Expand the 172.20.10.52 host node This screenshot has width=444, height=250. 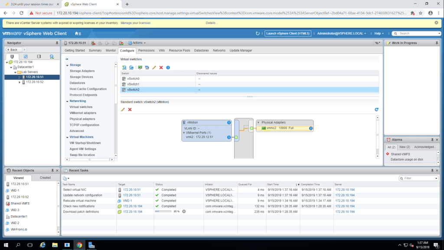(x=20, y=82)
